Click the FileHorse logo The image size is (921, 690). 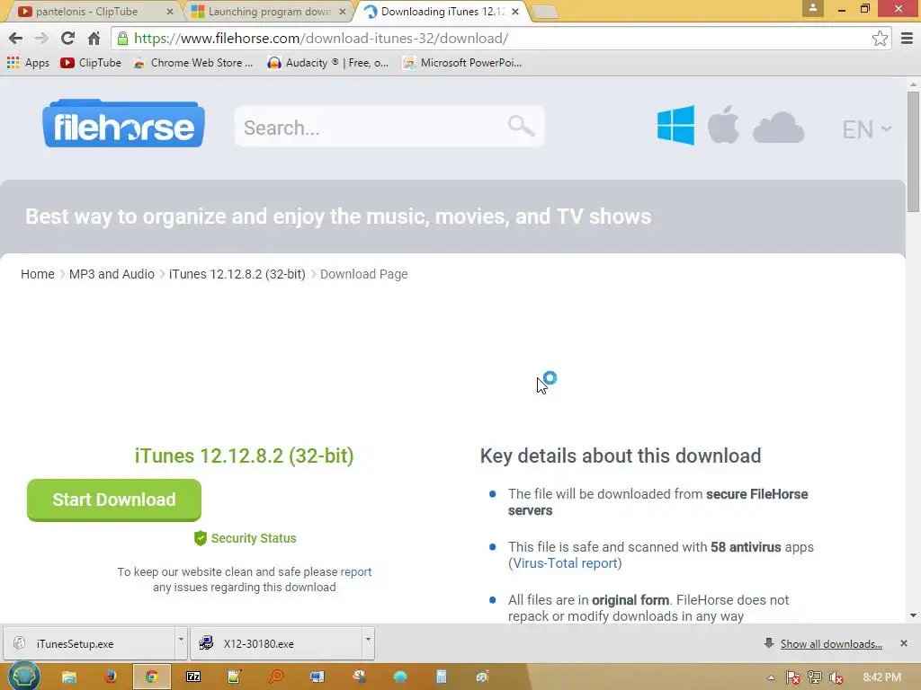[123, 124]
